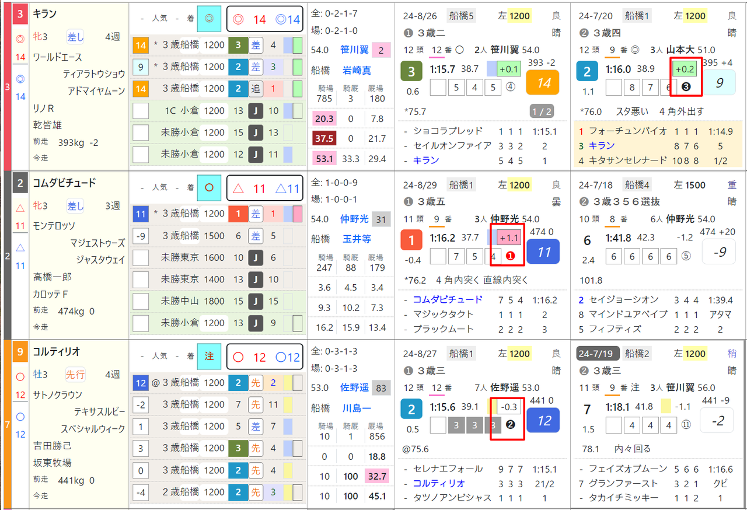Click the 先行 style badge under コルティリオ
This screenshot has width=747, height=510.
pyautogui.click(x=75, y=375)
